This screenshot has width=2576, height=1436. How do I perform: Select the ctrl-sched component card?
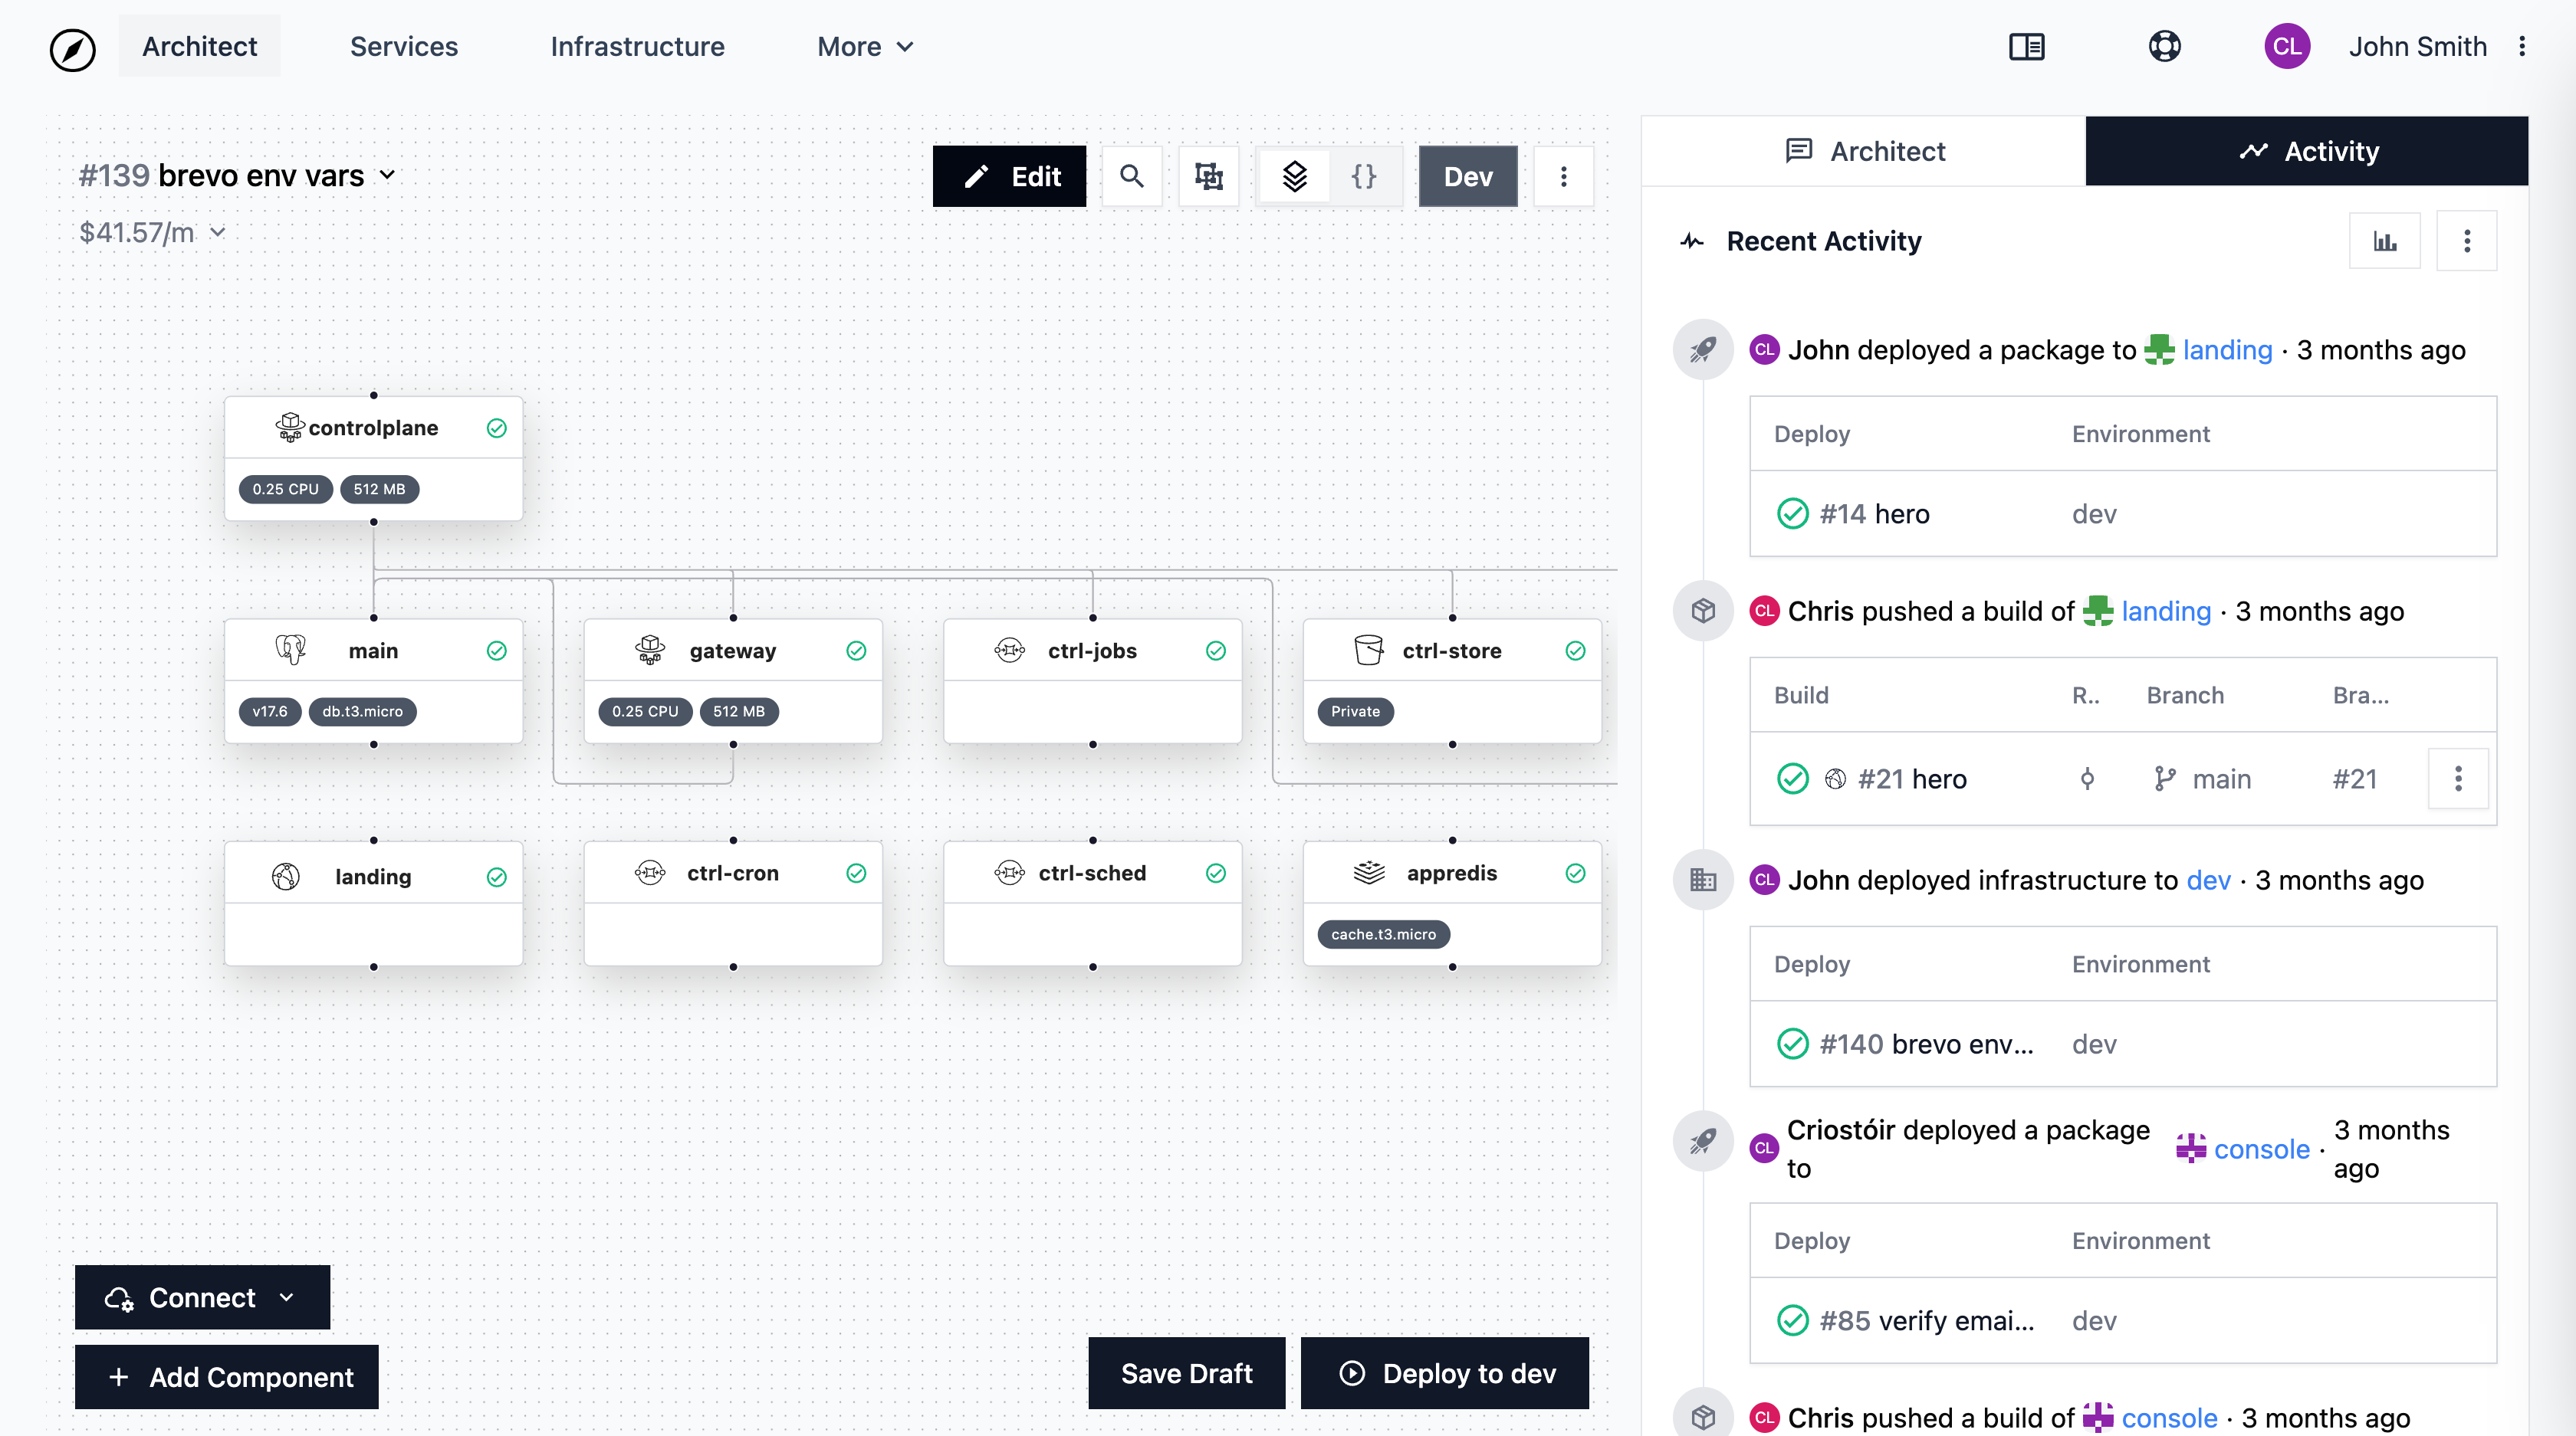pyautogui.click(x=1092, y=903)
